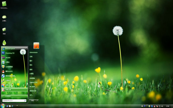The width and height of the screenshot is (173, 108).
Task: Open 记事本 (Notepad) in the Start menu
Action: [x=14, y=62]
